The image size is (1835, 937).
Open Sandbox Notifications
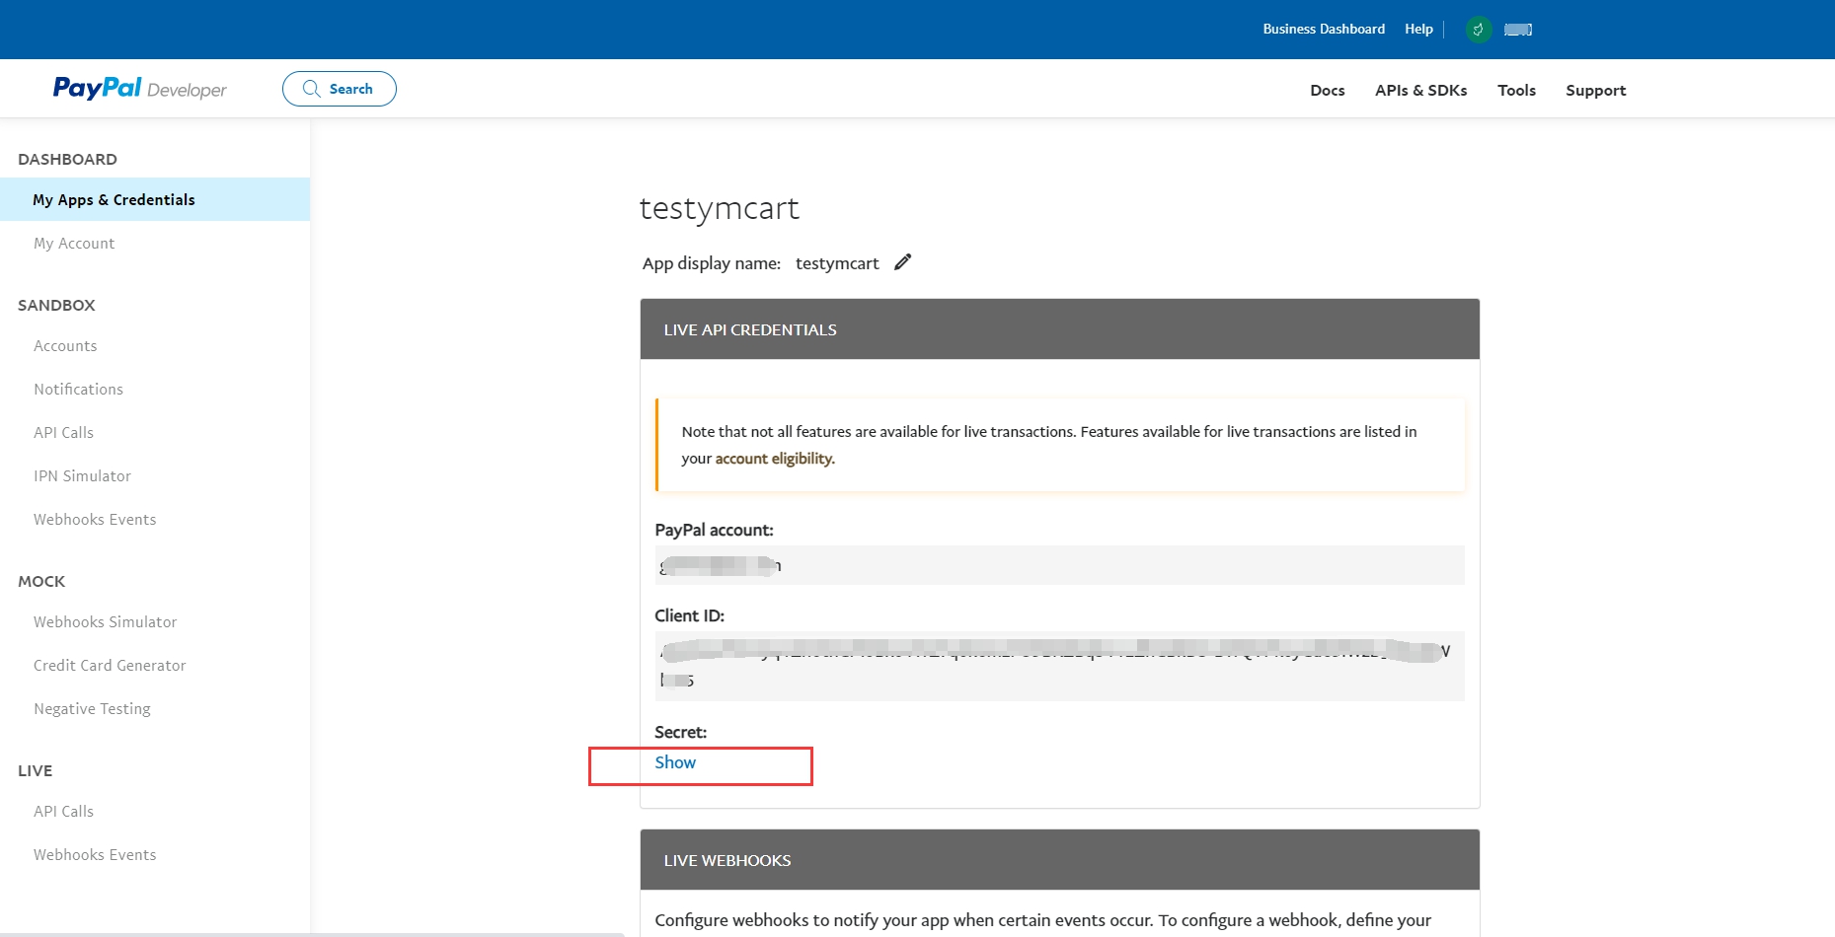(78, 390)
